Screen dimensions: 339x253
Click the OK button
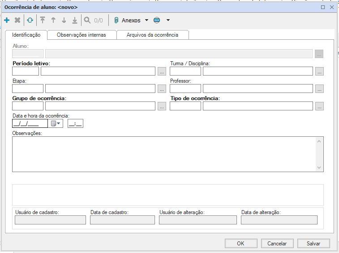pyautogui.click(x=240, y=244)
